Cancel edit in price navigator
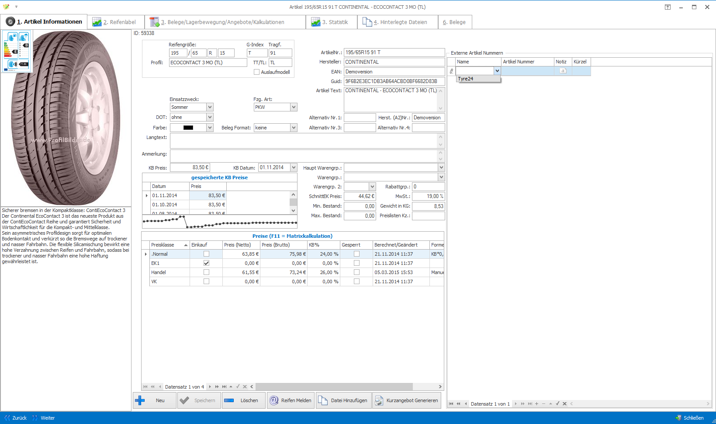Viewport: 716px width, 424px height. [245, 387]
